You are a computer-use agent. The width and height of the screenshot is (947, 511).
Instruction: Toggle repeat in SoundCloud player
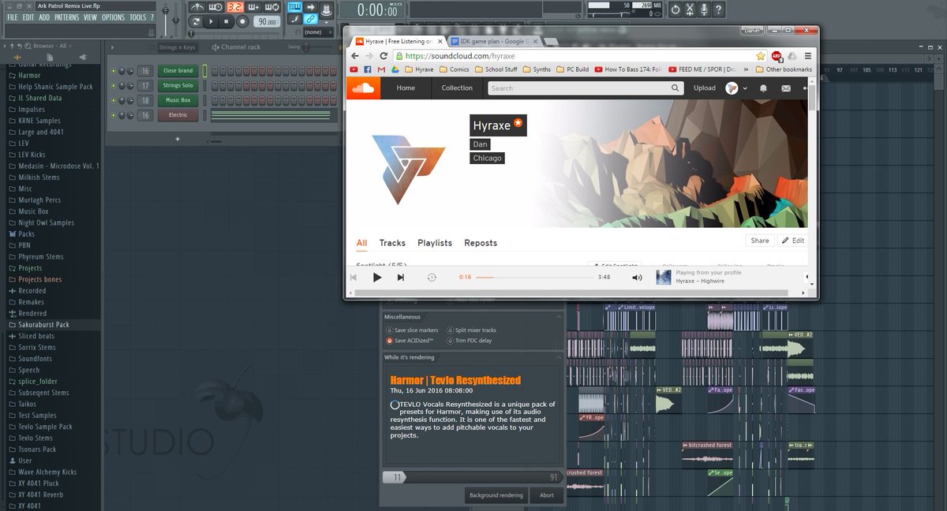[x=432, y=278]
